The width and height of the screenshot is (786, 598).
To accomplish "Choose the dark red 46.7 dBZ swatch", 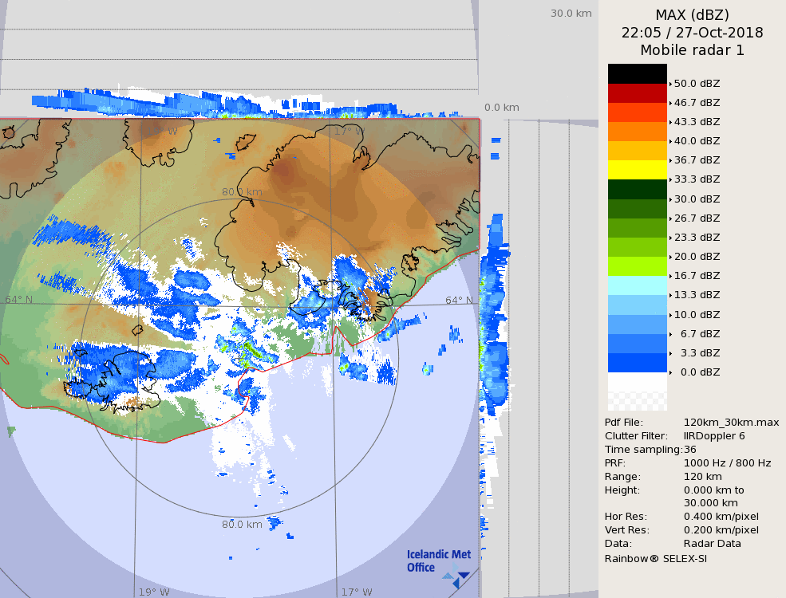I will point(637,93).
